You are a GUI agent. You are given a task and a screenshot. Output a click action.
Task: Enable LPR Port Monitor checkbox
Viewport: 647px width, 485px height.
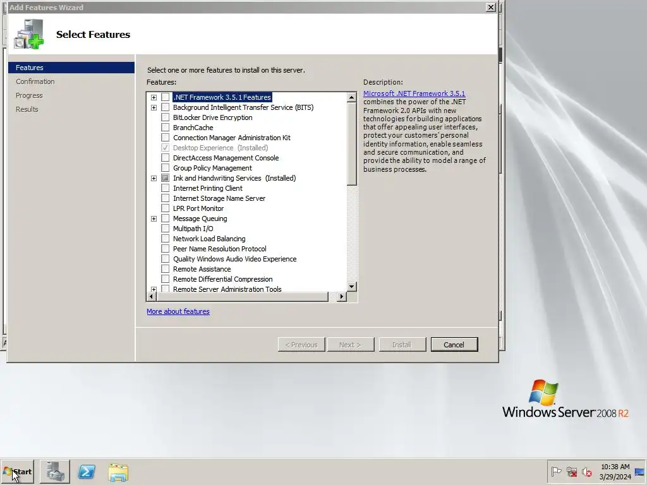[165, 208]
